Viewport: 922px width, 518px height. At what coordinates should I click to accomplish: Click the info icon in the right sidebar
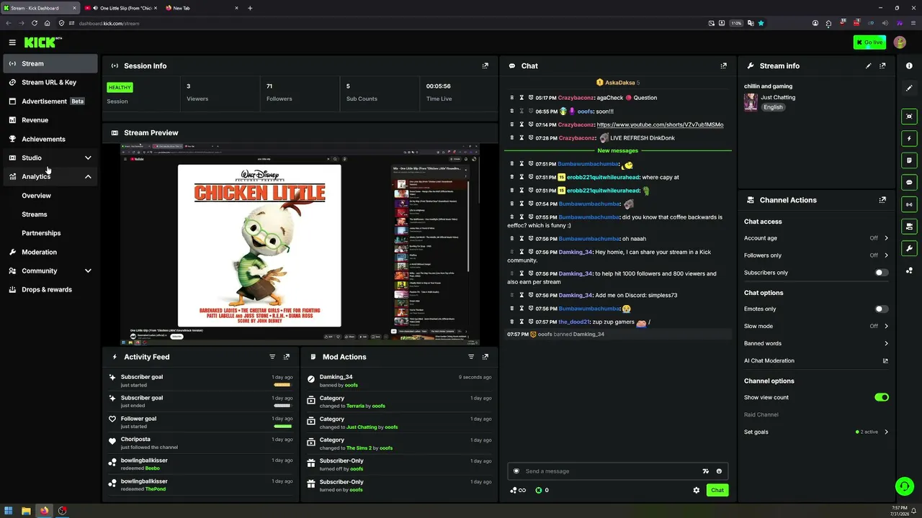coord(909,65)
